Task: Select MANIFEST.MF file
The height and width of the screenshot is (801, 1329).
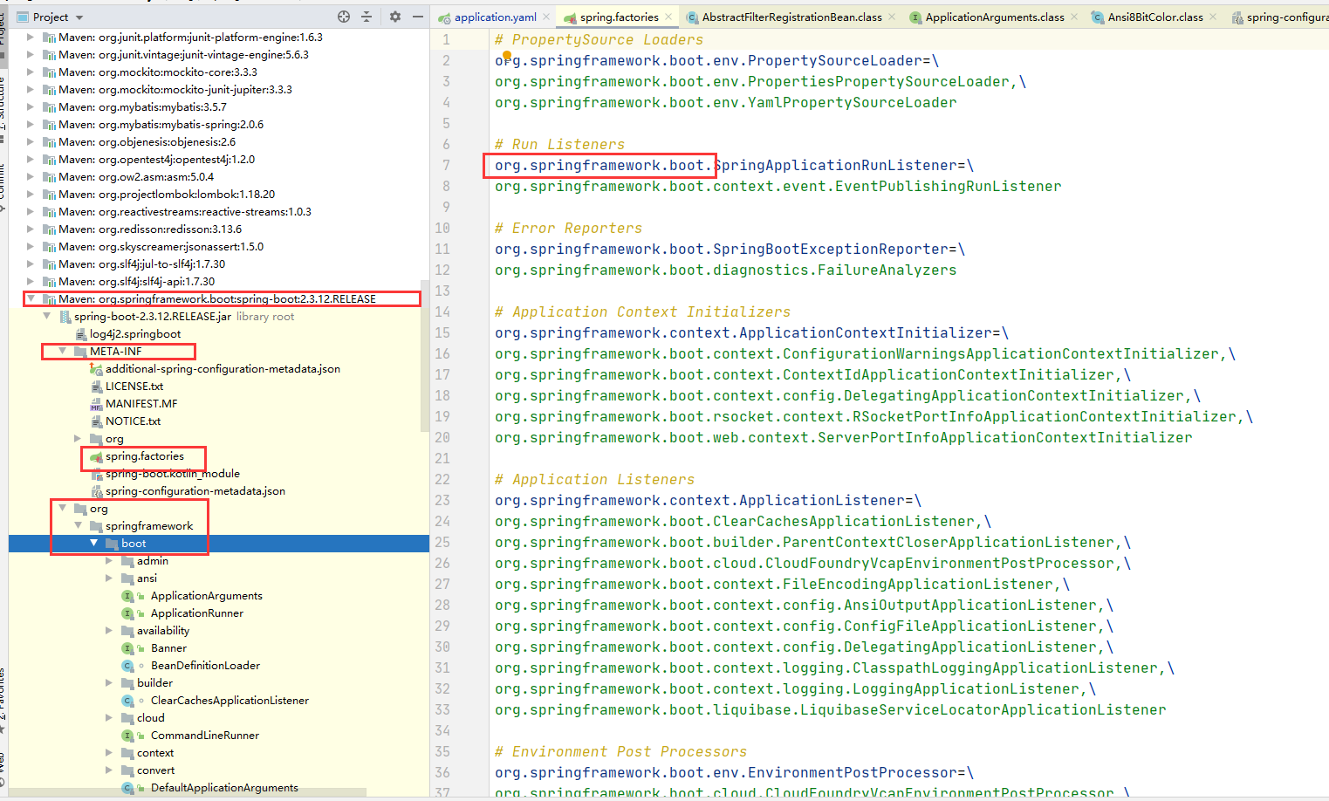Action: click(141, 403)
